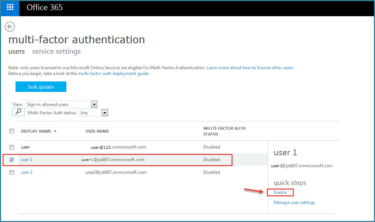Expand the View filter arrow
Image resolution: width=375 pixels, height=222 pixels.
(x=94, y=104)
